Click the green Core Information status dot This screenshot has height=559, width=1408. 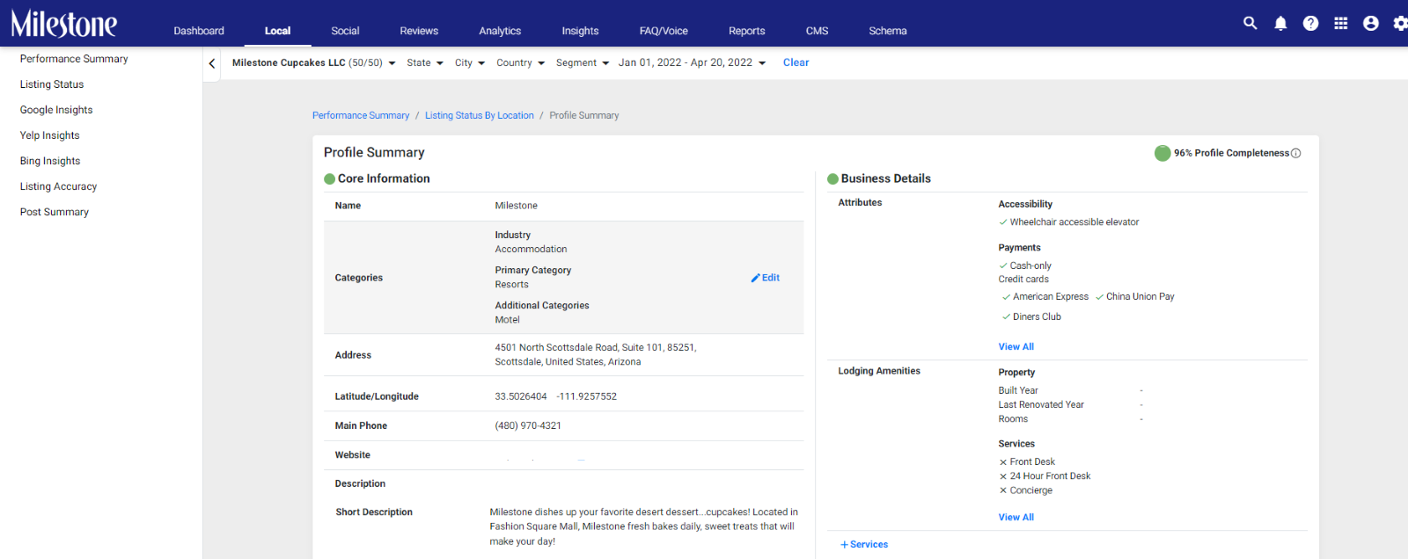(x=329, y=178)
